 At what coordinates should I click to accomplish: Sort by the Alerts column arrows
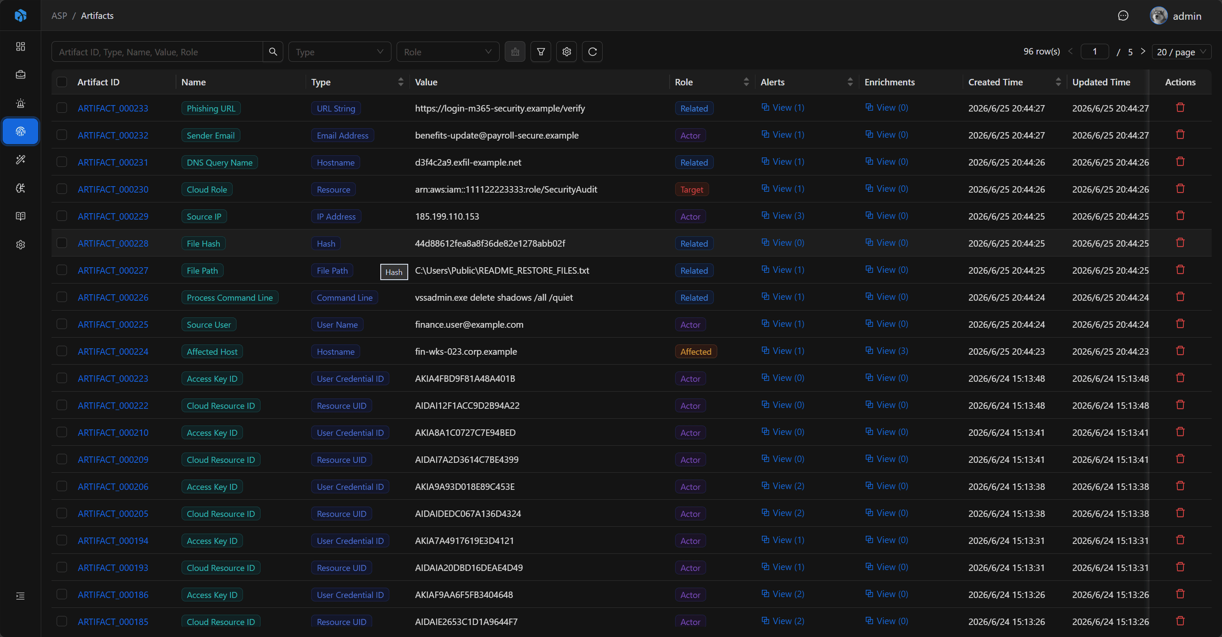click(850, 82)
